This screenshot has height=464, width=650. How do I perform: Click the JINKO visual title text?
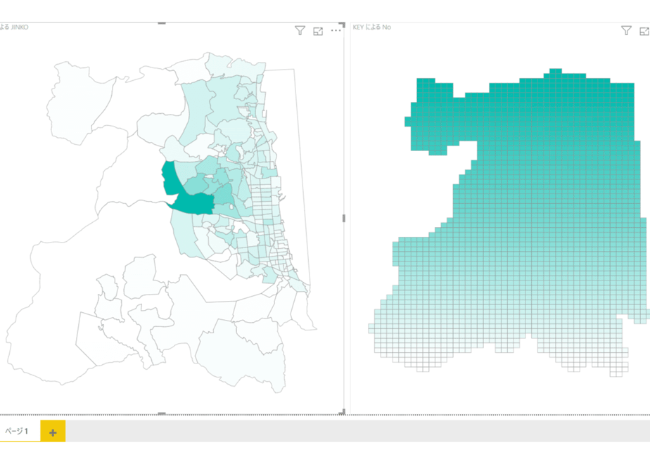(15, 27)
